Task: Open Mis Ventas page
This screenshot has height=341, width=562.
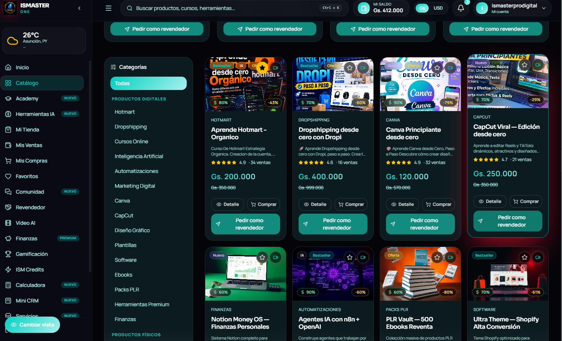Action: [42, 145]
